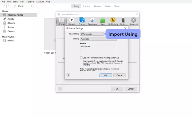Close the Import Settings dialog
Viewport: 192px width, 118px height.
coord(125,28)
